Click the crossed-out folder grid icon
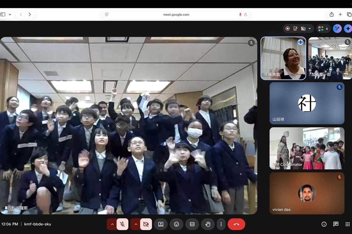 coord(303,28)
